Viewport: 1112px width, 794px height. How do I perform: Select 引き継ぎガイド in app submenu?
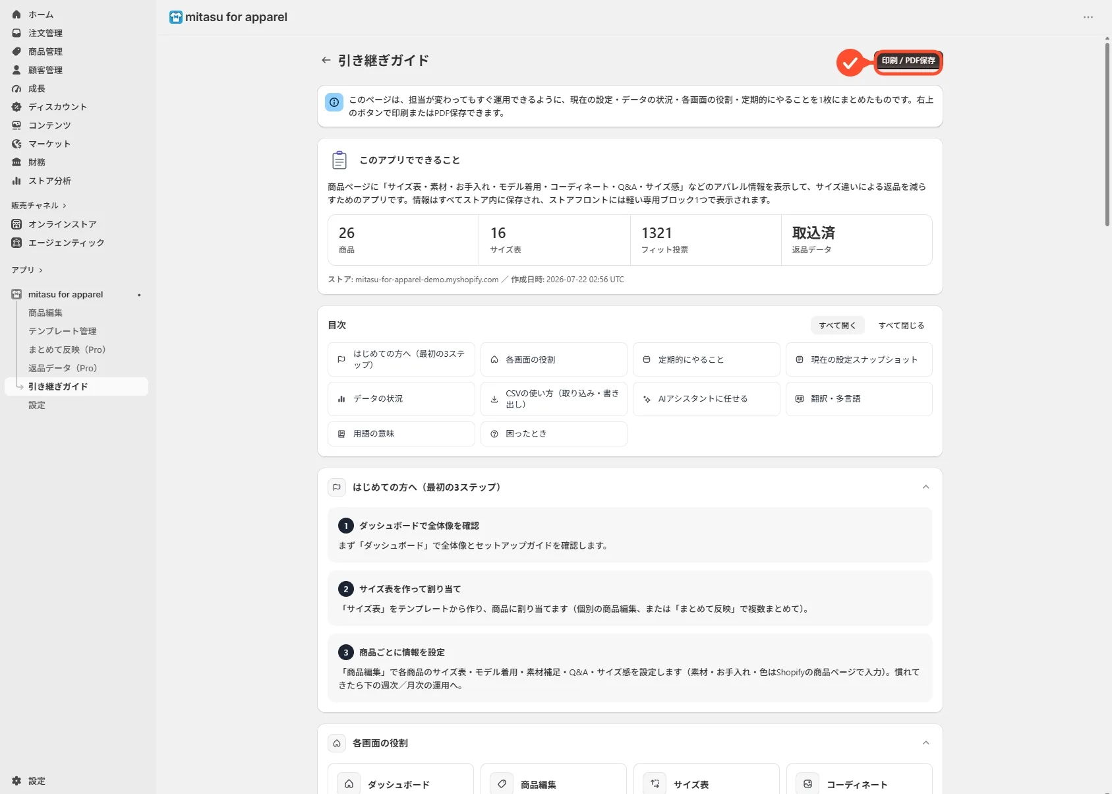[x=76, y=386]
